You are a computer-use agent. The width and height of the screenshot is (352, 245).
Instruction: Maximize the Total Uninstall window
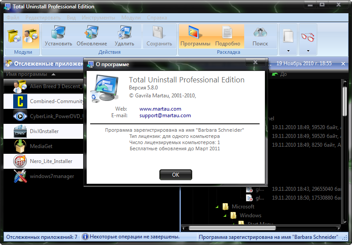coord(322,4)
